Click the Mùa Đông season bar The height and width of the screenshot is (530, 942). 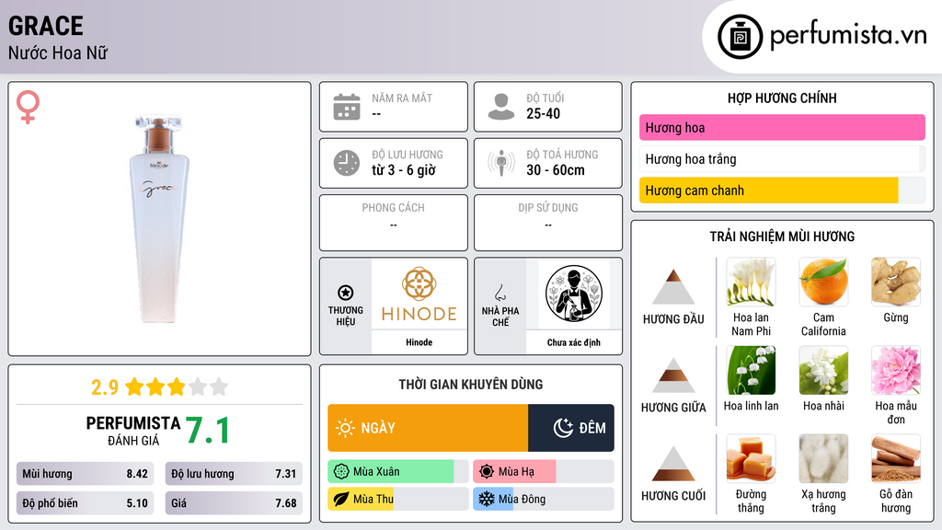point(544,499)
